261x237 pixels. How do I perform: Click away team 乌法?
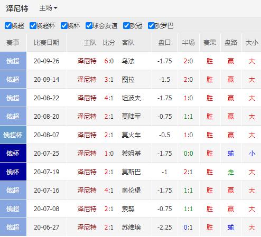(x=128, y=61)
